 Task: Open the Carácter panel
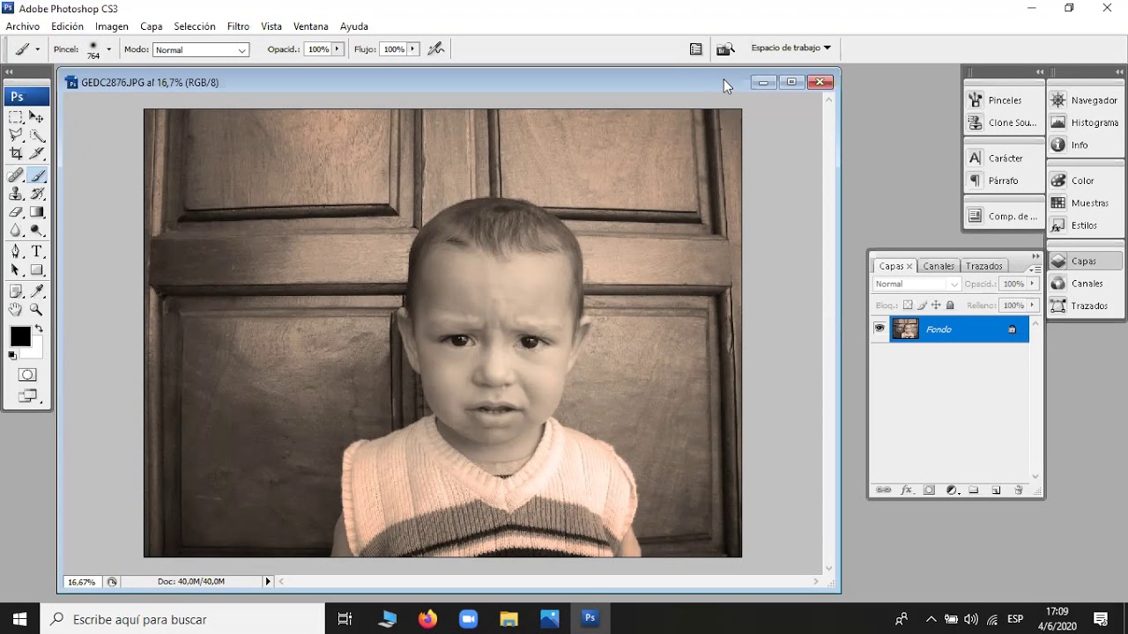pyautogui.click(x=1005, y=158)
